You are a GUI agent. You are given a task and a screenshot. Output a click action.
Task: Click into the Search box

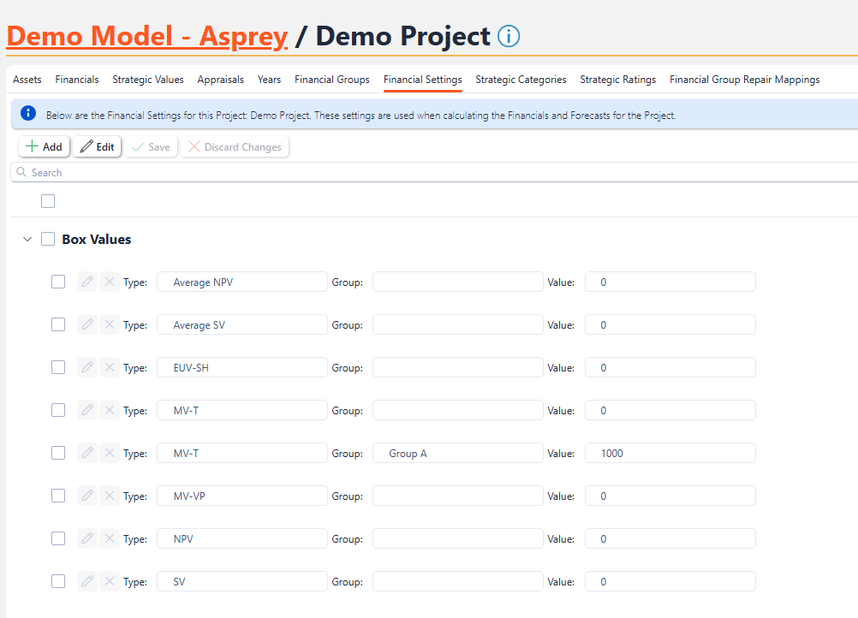tap(428, 173)
